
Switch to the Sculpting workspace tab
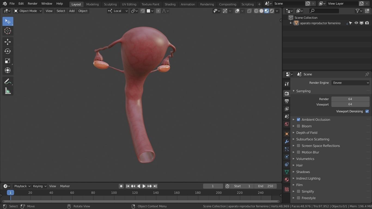[x=110, y=4]
